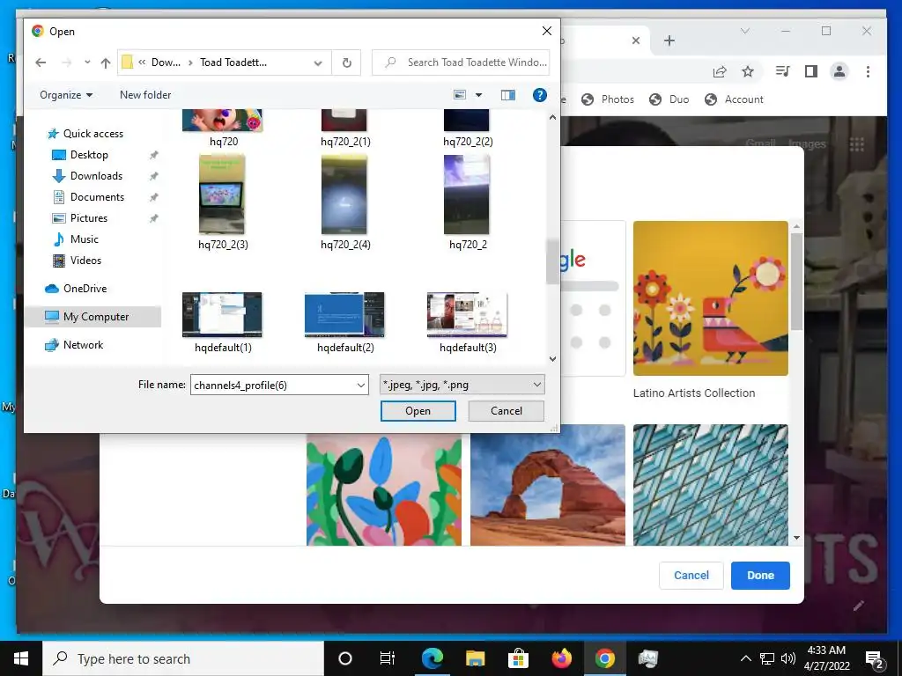Screen dimensions: 902x676
Task: Click the change view icon
Action: tap(460, 95)
